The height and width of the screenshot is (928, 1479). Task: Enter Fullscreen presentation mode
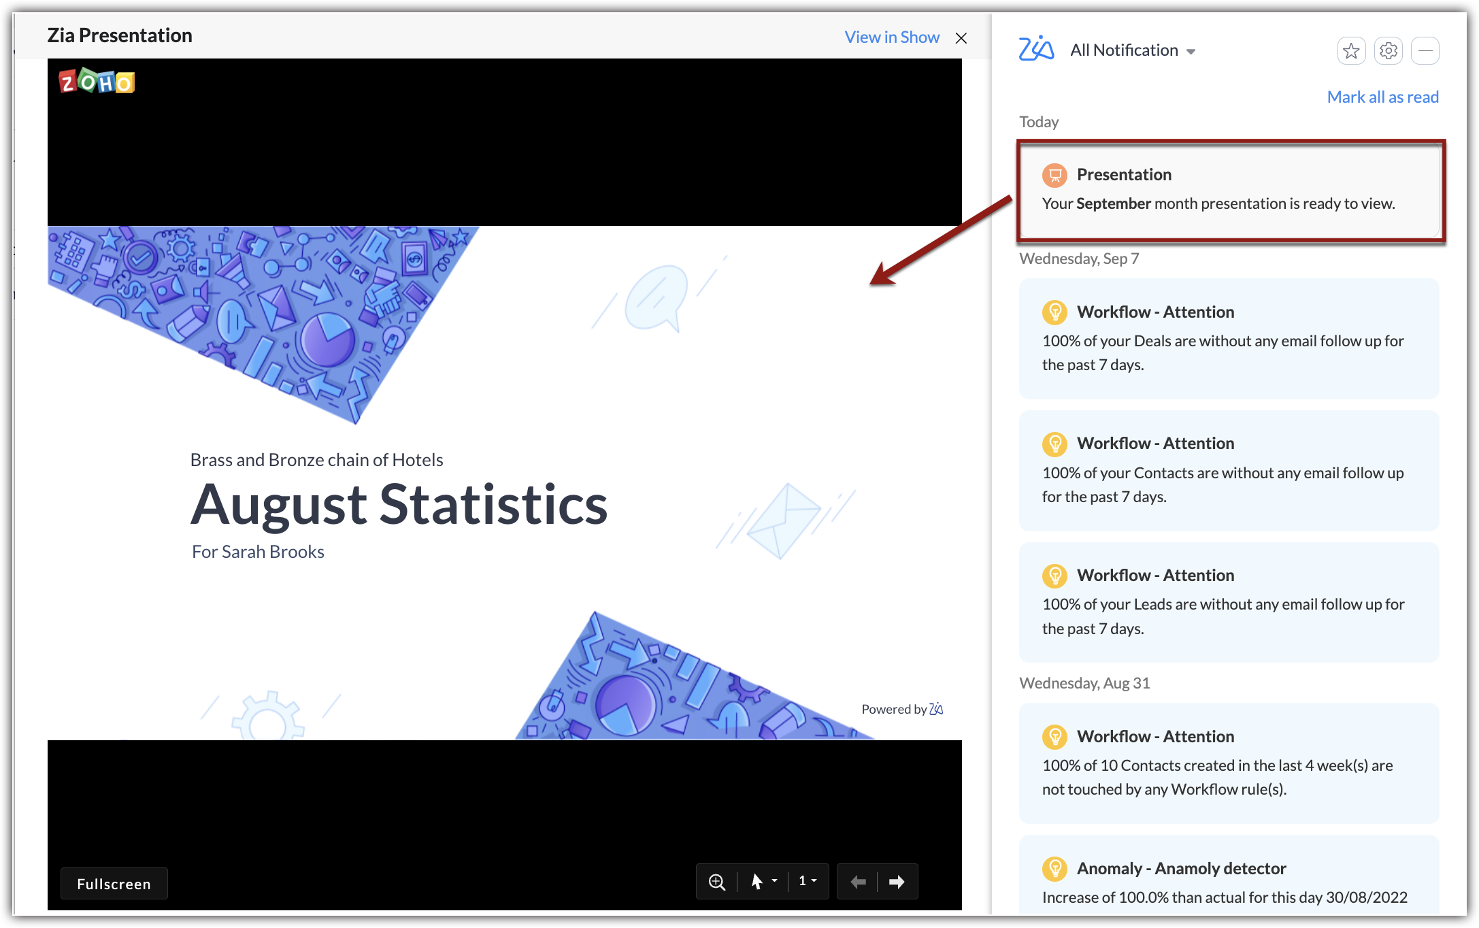pos(114,884)
